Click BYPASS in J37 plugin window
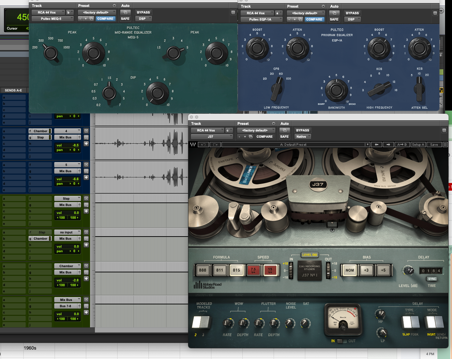Viewport: 452px width, 359px height. pyautogui.click(x=302, y=130)
